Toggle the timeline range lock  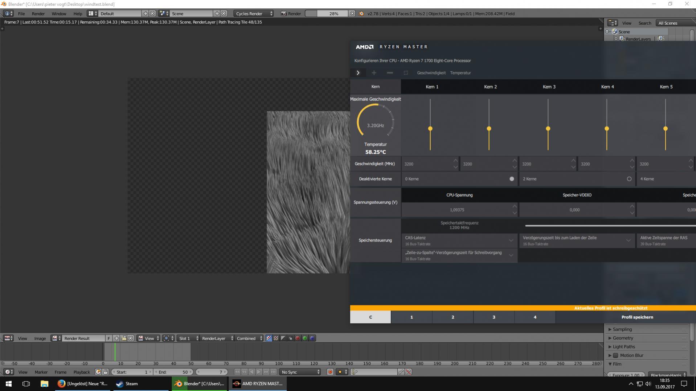[106, 372]
